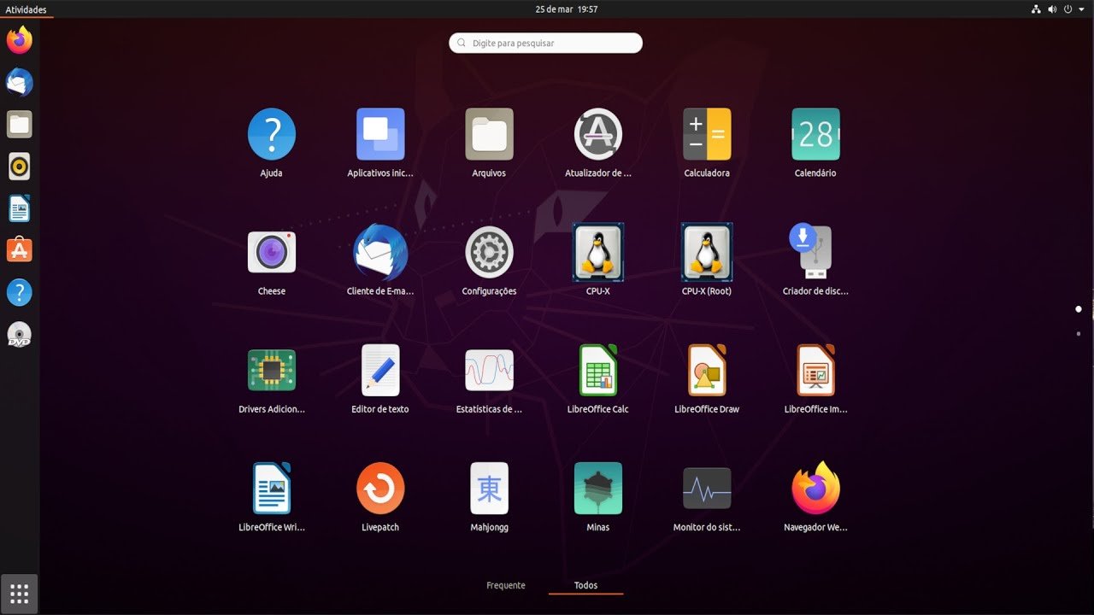Launch the Livepatch app
This screenshot has height=615, width=1094.
point(380,488)
